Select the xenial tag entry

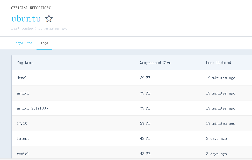[x=23, y=154]
